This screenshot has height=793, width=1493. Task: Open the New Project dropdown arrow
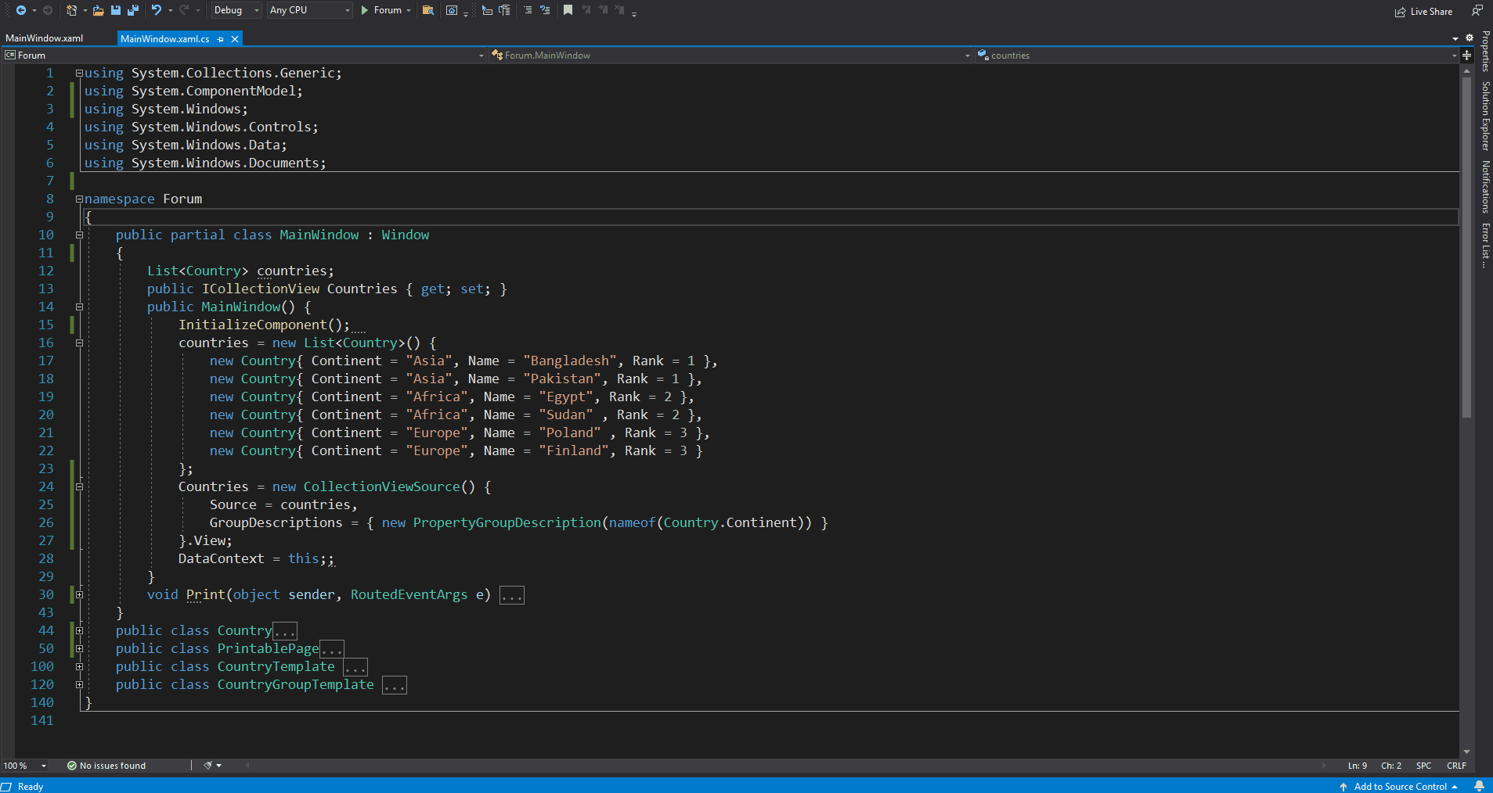tap(85, 10)
